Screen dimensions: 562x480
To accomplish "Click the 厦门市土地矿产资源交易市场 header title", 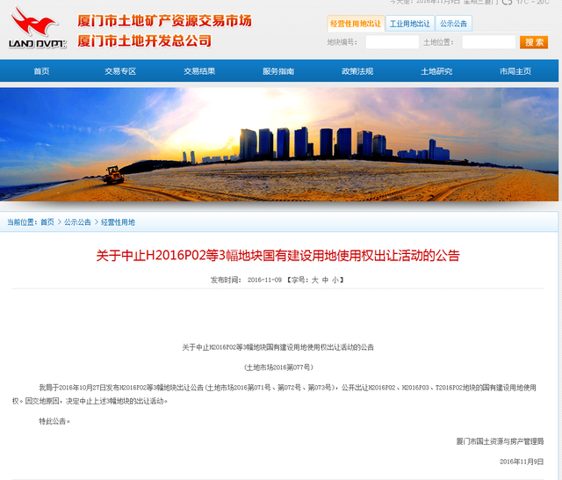I will [164, 21].
